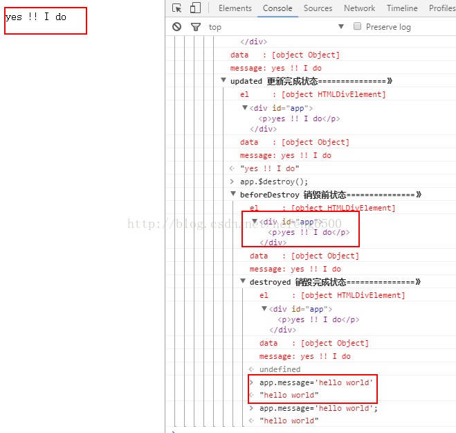Click data : [object Object] under beforeDestroy
The image size is (456, 433).
click(304, 256)
